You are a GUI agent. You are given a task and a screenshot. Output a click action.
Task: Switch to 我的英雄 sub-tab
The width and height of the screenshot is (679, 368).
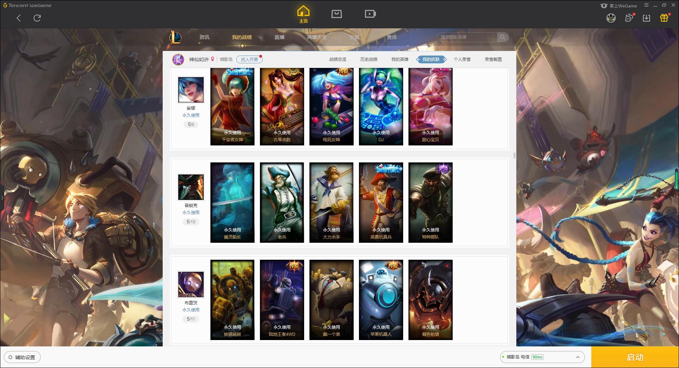(x=400, y=59)
